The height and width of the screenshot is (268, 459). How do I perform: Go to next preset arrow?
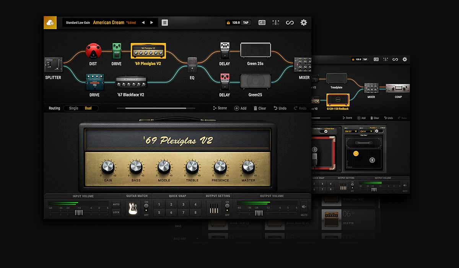click(x=152, y=23)
